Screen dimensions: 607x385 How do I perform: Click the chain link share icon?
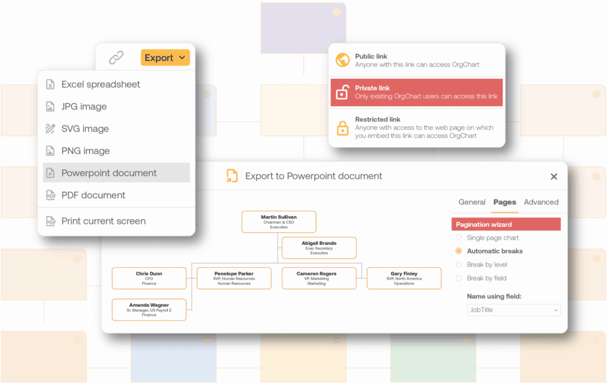click(x=116, y=57)
